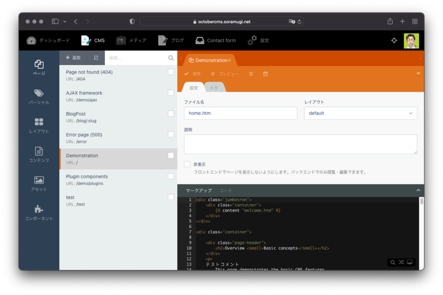Click the ファイル名 field containing home.htm
The image size is (443, 295).
241,113
